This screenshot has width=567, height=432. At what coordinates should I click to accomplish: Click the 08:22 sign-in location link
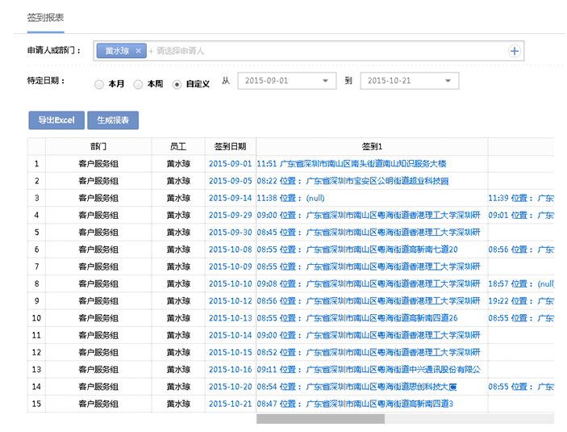(352, 181)
